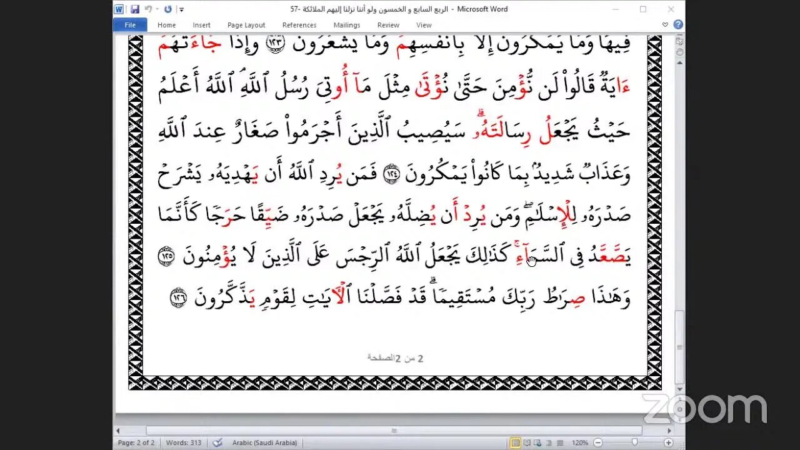Open the Undo history dropdown arrow

coord(156,9)
